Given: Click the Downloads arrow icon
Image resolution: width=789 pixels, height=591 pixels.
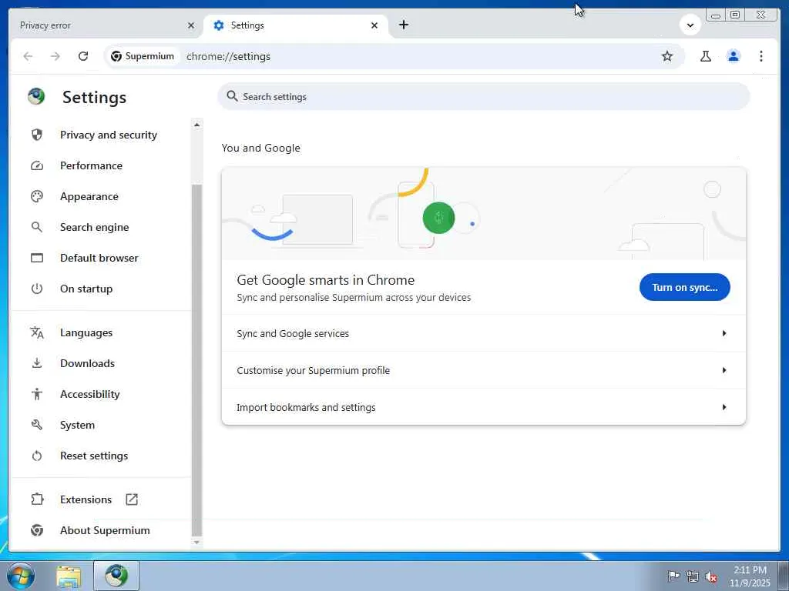Looking at the screenshot, I should click(x=37, y=363).
